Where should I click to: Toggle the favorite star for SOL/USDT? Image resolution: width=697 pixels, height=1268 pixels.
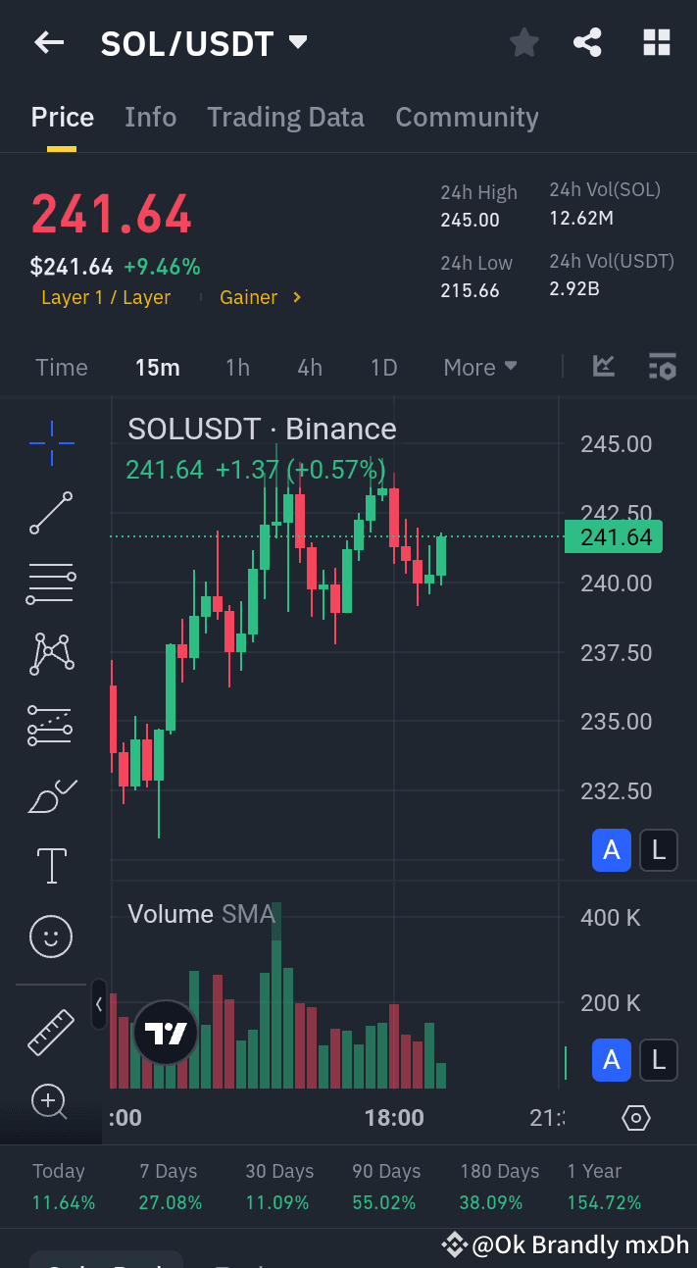coord(523,42)
